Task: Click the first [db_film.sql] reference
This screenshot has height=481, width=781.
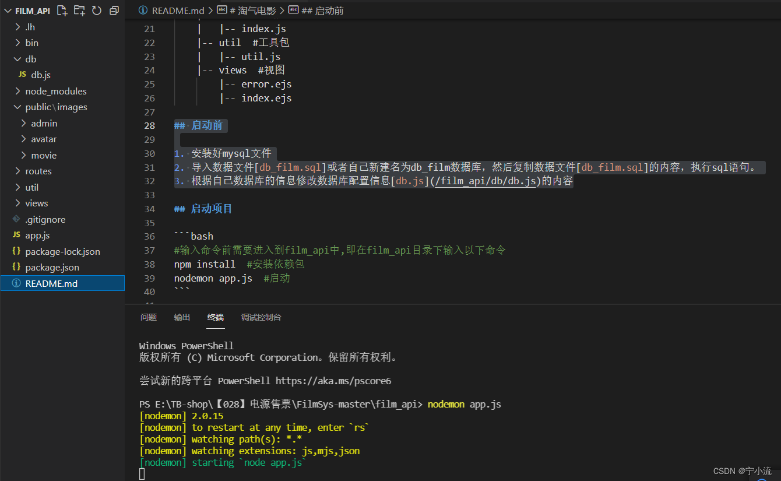Action: [x=290, y=167]
